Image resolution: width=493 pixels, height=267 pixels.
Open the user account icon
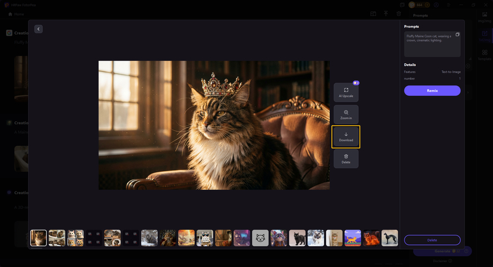(437, 5)
